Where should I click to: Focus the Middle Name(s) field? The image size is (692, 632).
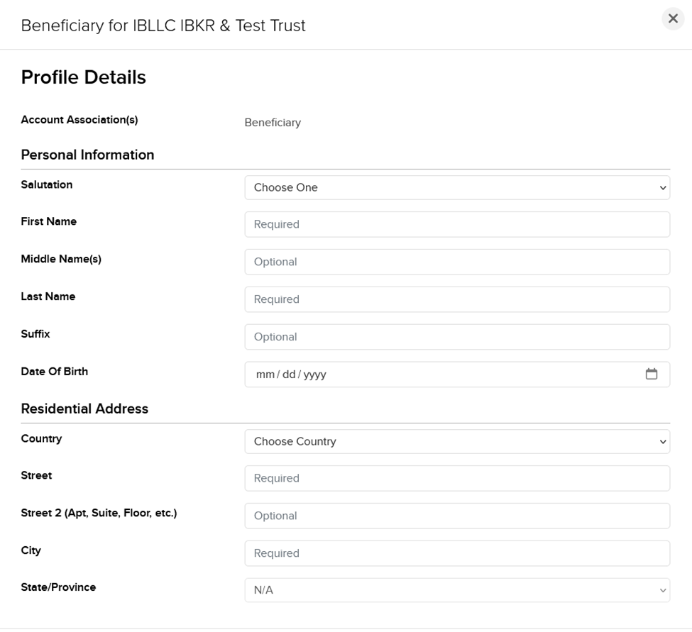[457, 262]
